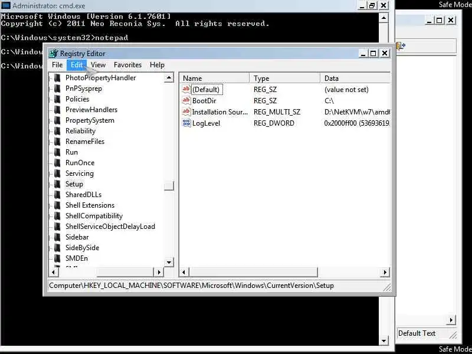Click the value pane scroll left arrow
472x354 pixels.
(x=184, y=272)
